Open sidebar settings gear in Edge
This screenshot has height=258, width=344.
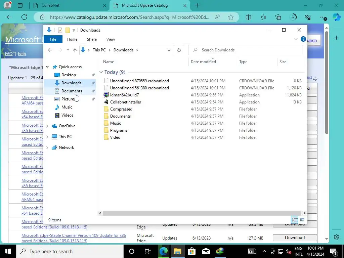(336, 237)
